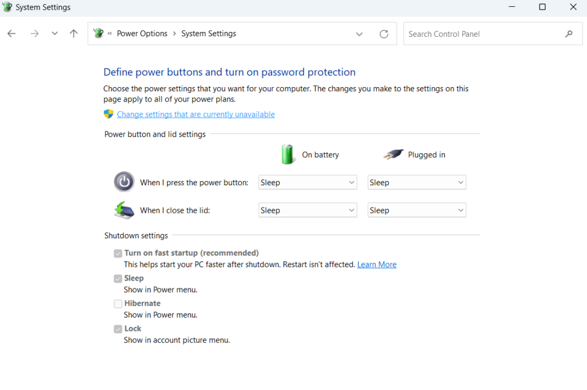
Task: Click the laptop lid icon
Action: [124, 210]
